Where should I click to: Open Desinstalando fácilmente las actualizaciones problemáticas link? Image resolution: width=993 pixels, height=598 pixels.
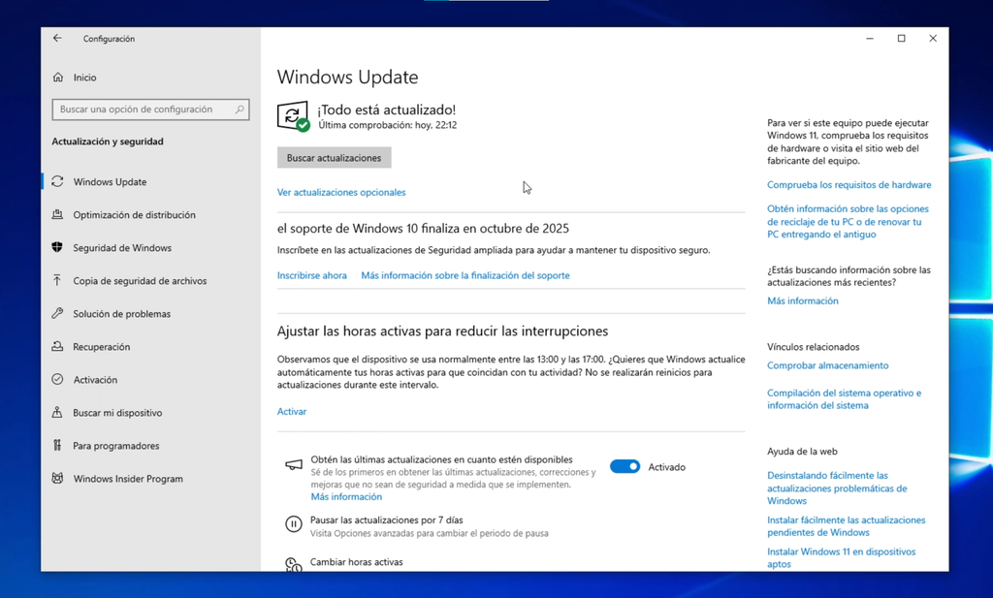coord(837,488)
